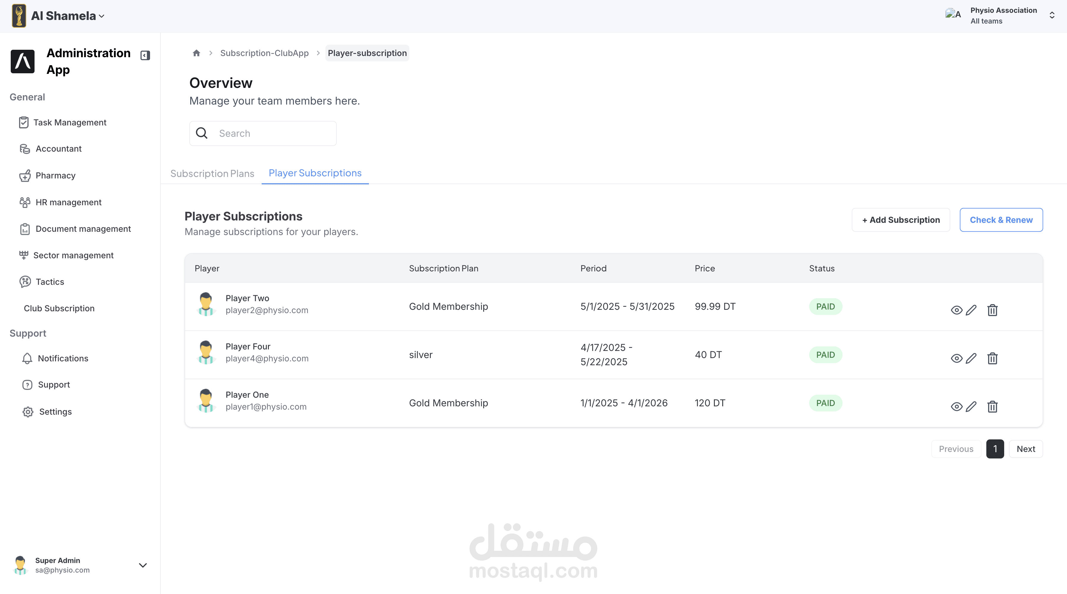Open HR management
Image resolution: width=1067 pixels, height=594 pixels.
pyautogui.click(x=68, y=202)
